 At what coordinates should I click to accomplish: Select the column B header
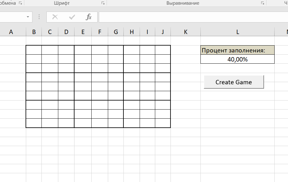[x=34, y=32]
